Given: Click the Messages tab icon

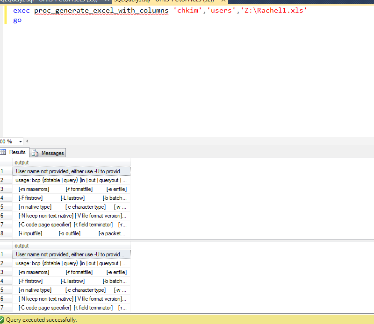Looking at the screenshot, I should coord(35,153).
